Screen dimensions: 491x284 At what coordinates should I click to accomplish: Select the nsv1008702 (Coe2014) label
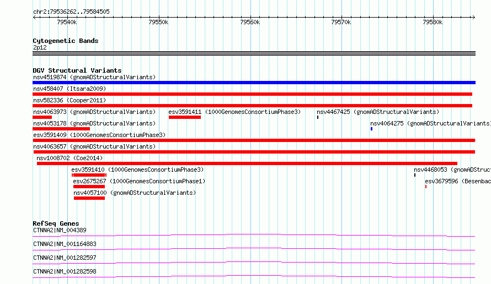70,158
